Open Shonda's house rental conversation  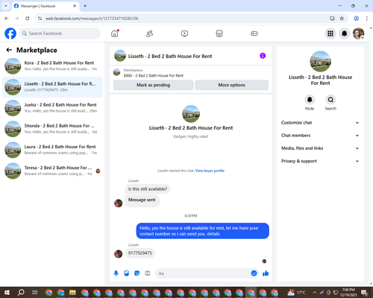(x=52, y=129)
